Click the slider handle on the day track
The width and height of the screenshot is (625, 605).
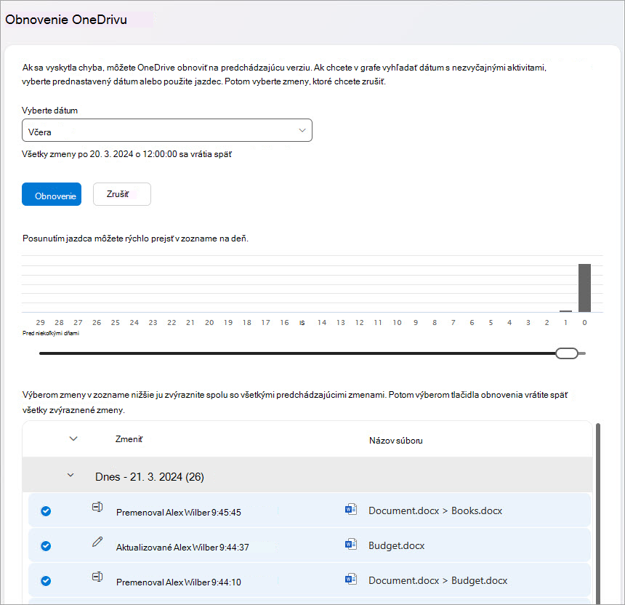click(567, 353)
